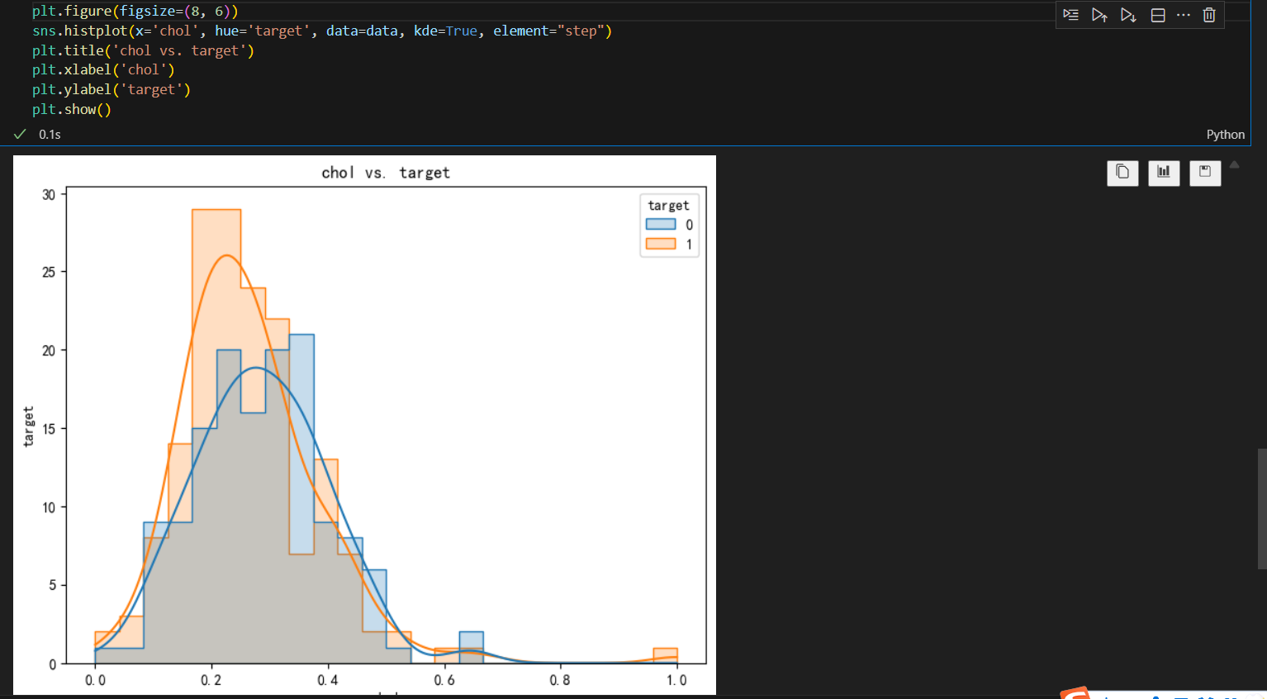
Task: Collapse the cell output with the triangle
Action: pos(1234,164)
